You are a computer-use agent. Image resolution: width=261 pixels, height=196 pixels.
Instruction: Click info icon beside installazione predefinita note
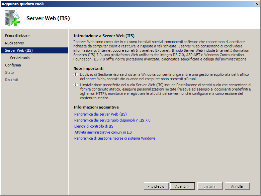[76, 85]
